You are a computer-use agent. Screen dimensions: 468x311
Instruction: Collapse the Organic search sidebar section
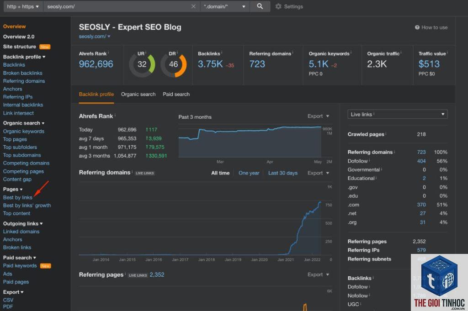24,123
